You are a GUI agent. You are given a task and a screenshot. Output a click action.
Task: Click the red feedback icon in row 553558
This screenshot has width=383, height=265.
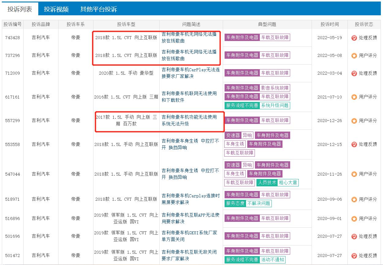(x=354, y=144)
